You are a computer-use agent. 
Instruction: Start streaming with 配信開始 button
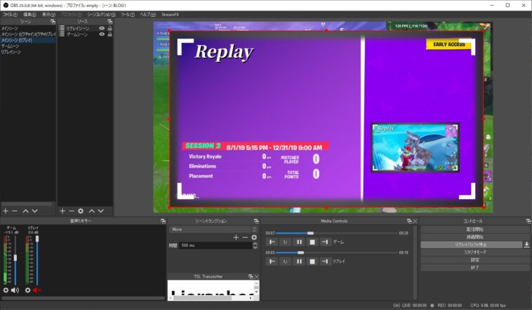tap(475, 229)
